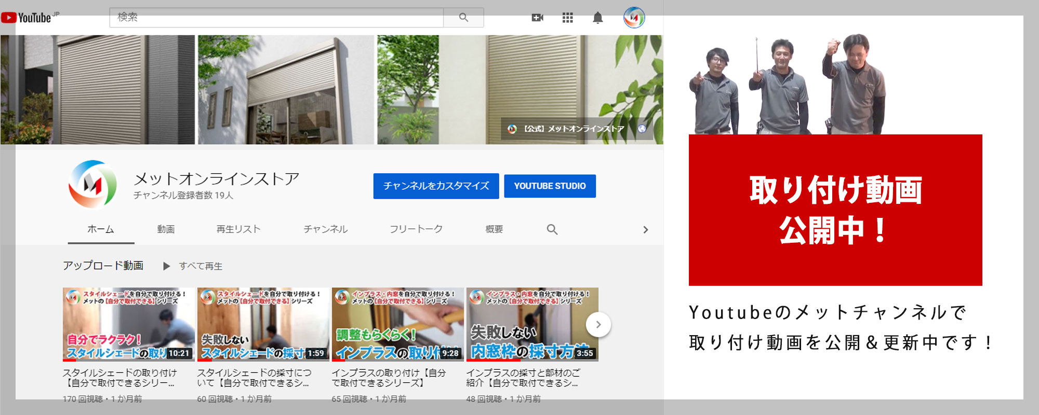
Task: Open the notifications bell icon
Action: pyautogui.click(x=598, y=18)
